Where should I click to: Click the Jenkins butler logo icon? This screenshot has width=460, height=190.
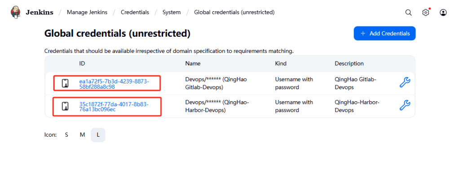pyautogui.click(x=16, y=12)
